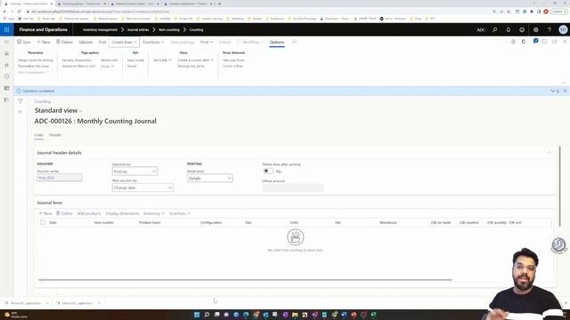570x320 pixels.
Task: Switch to the Header tab
Action: click(55, 135)
